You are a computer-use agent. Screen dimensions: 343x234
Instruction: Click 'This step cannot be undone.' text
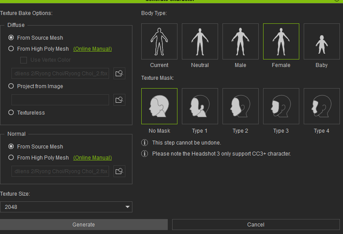click(187, 143)
